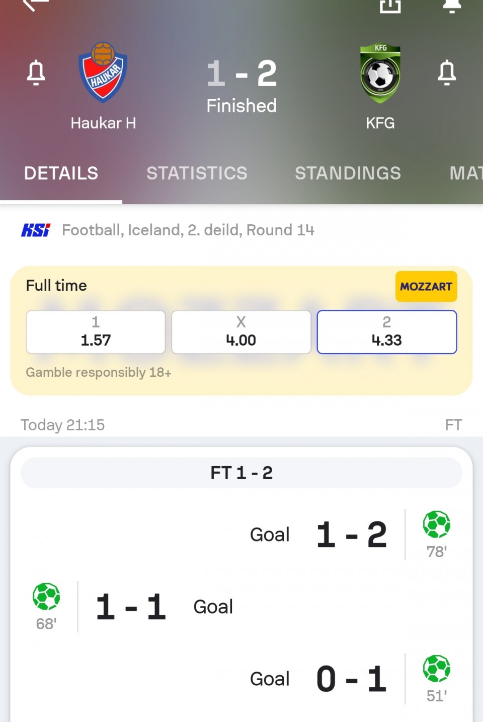Click the MOZZART bookmaker badge
Screen dimensions: 483x722
[x=426, y=287]
